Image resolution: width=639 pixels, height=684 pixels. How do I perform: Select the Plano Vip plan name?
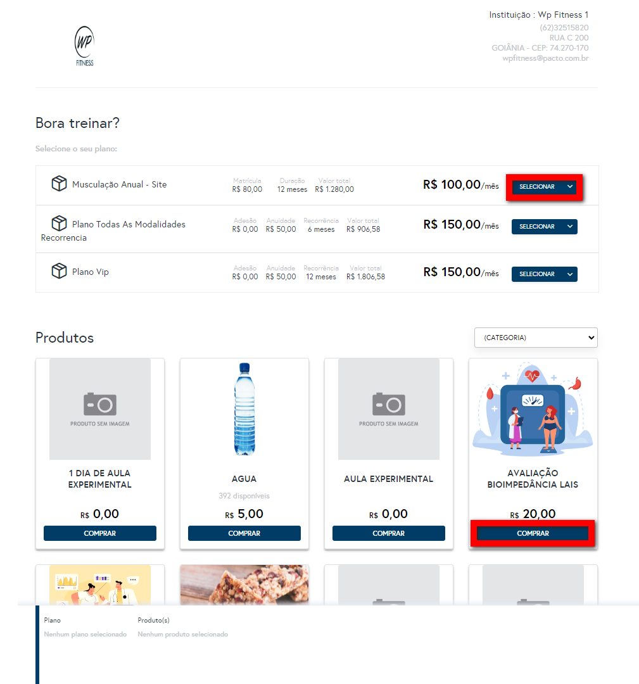(91, 272)
